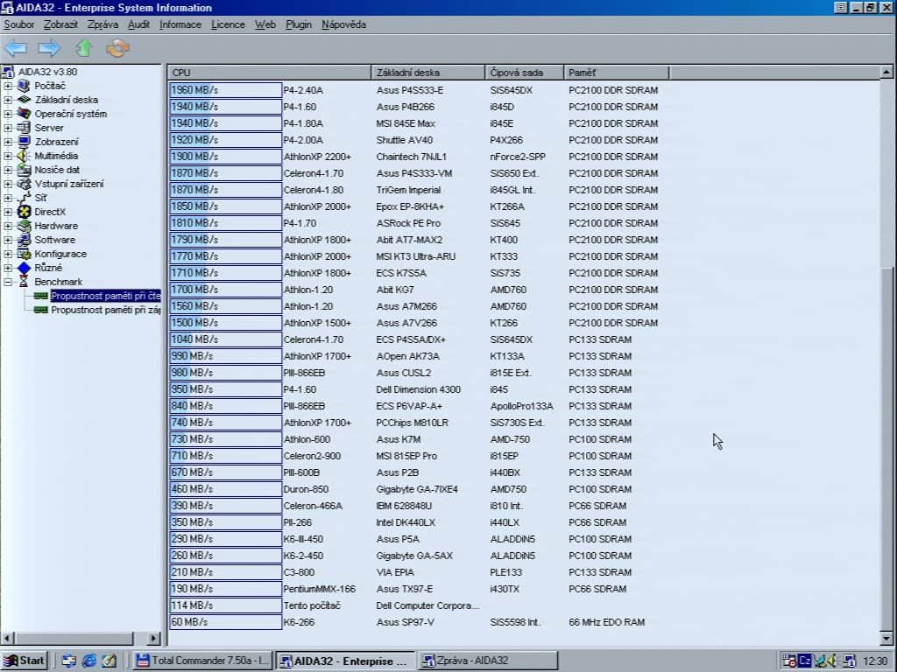This screenshot has height=672, width=897.
Task: Expand the Zobrazení tree node
Action: pos(8,142)
